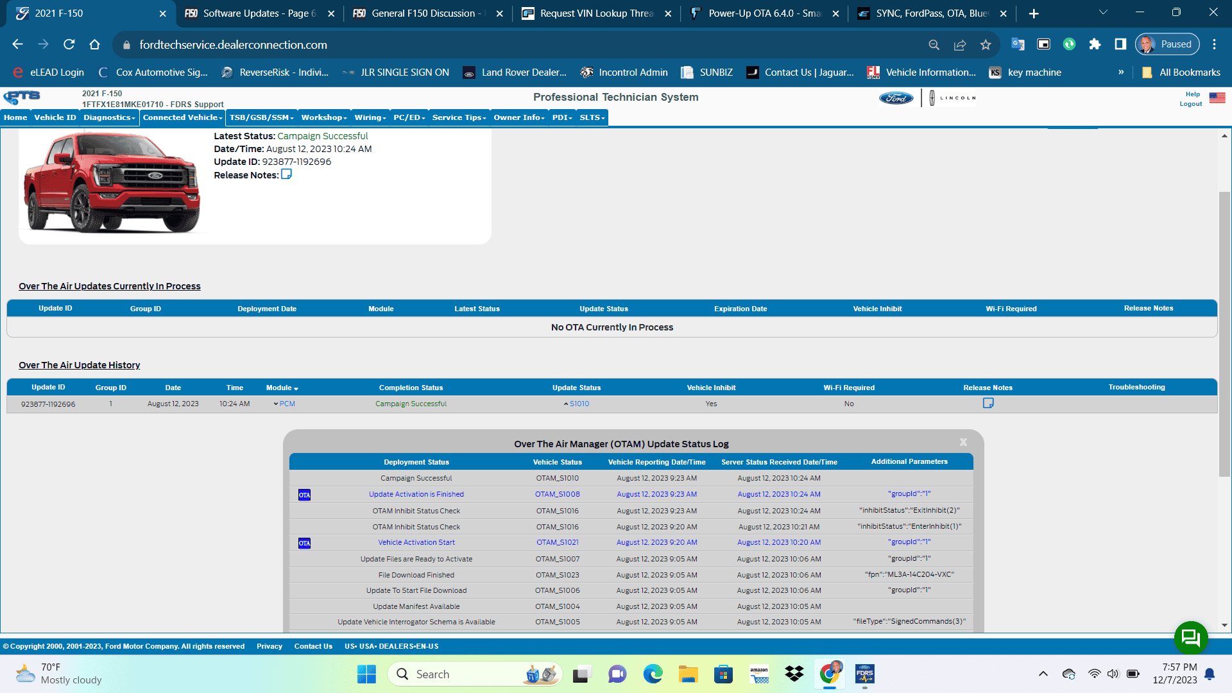This screenshot has width=1232, height=693.
Task: Open the Vehicle ID menu item
Action: click(x=55, y=117)
